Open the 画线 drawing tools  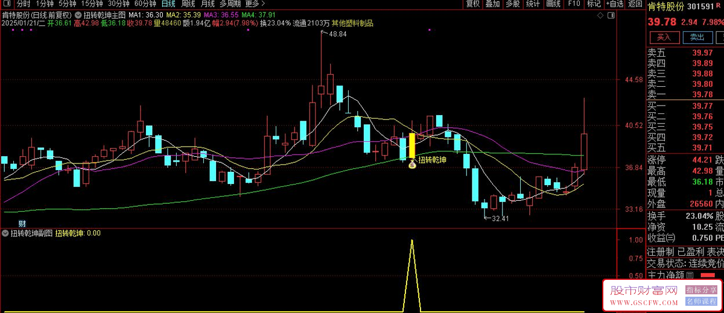coord(553,4)
